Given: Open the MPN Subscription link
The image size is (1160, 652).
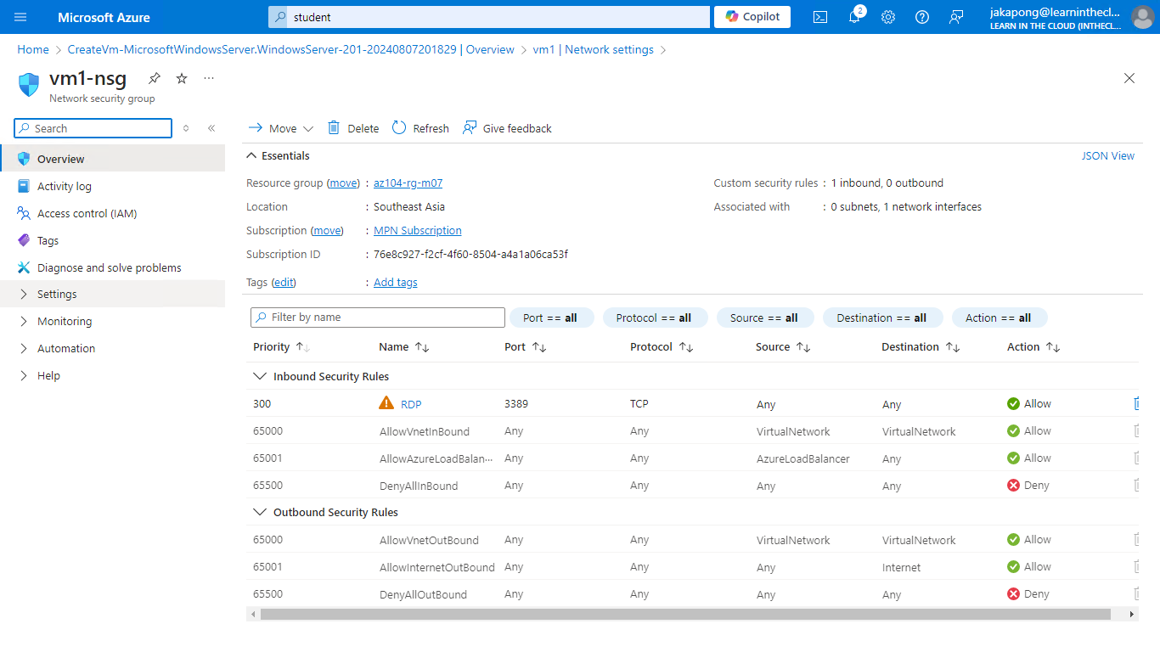Looking at the screenshot, I should point(418,231).
